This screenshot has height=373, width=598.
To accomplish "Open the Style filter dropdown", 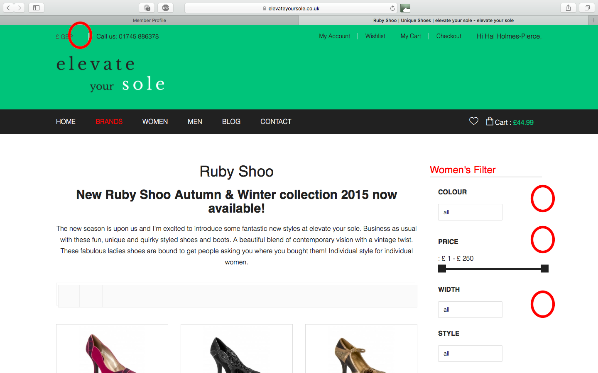I will click(470, 354).
